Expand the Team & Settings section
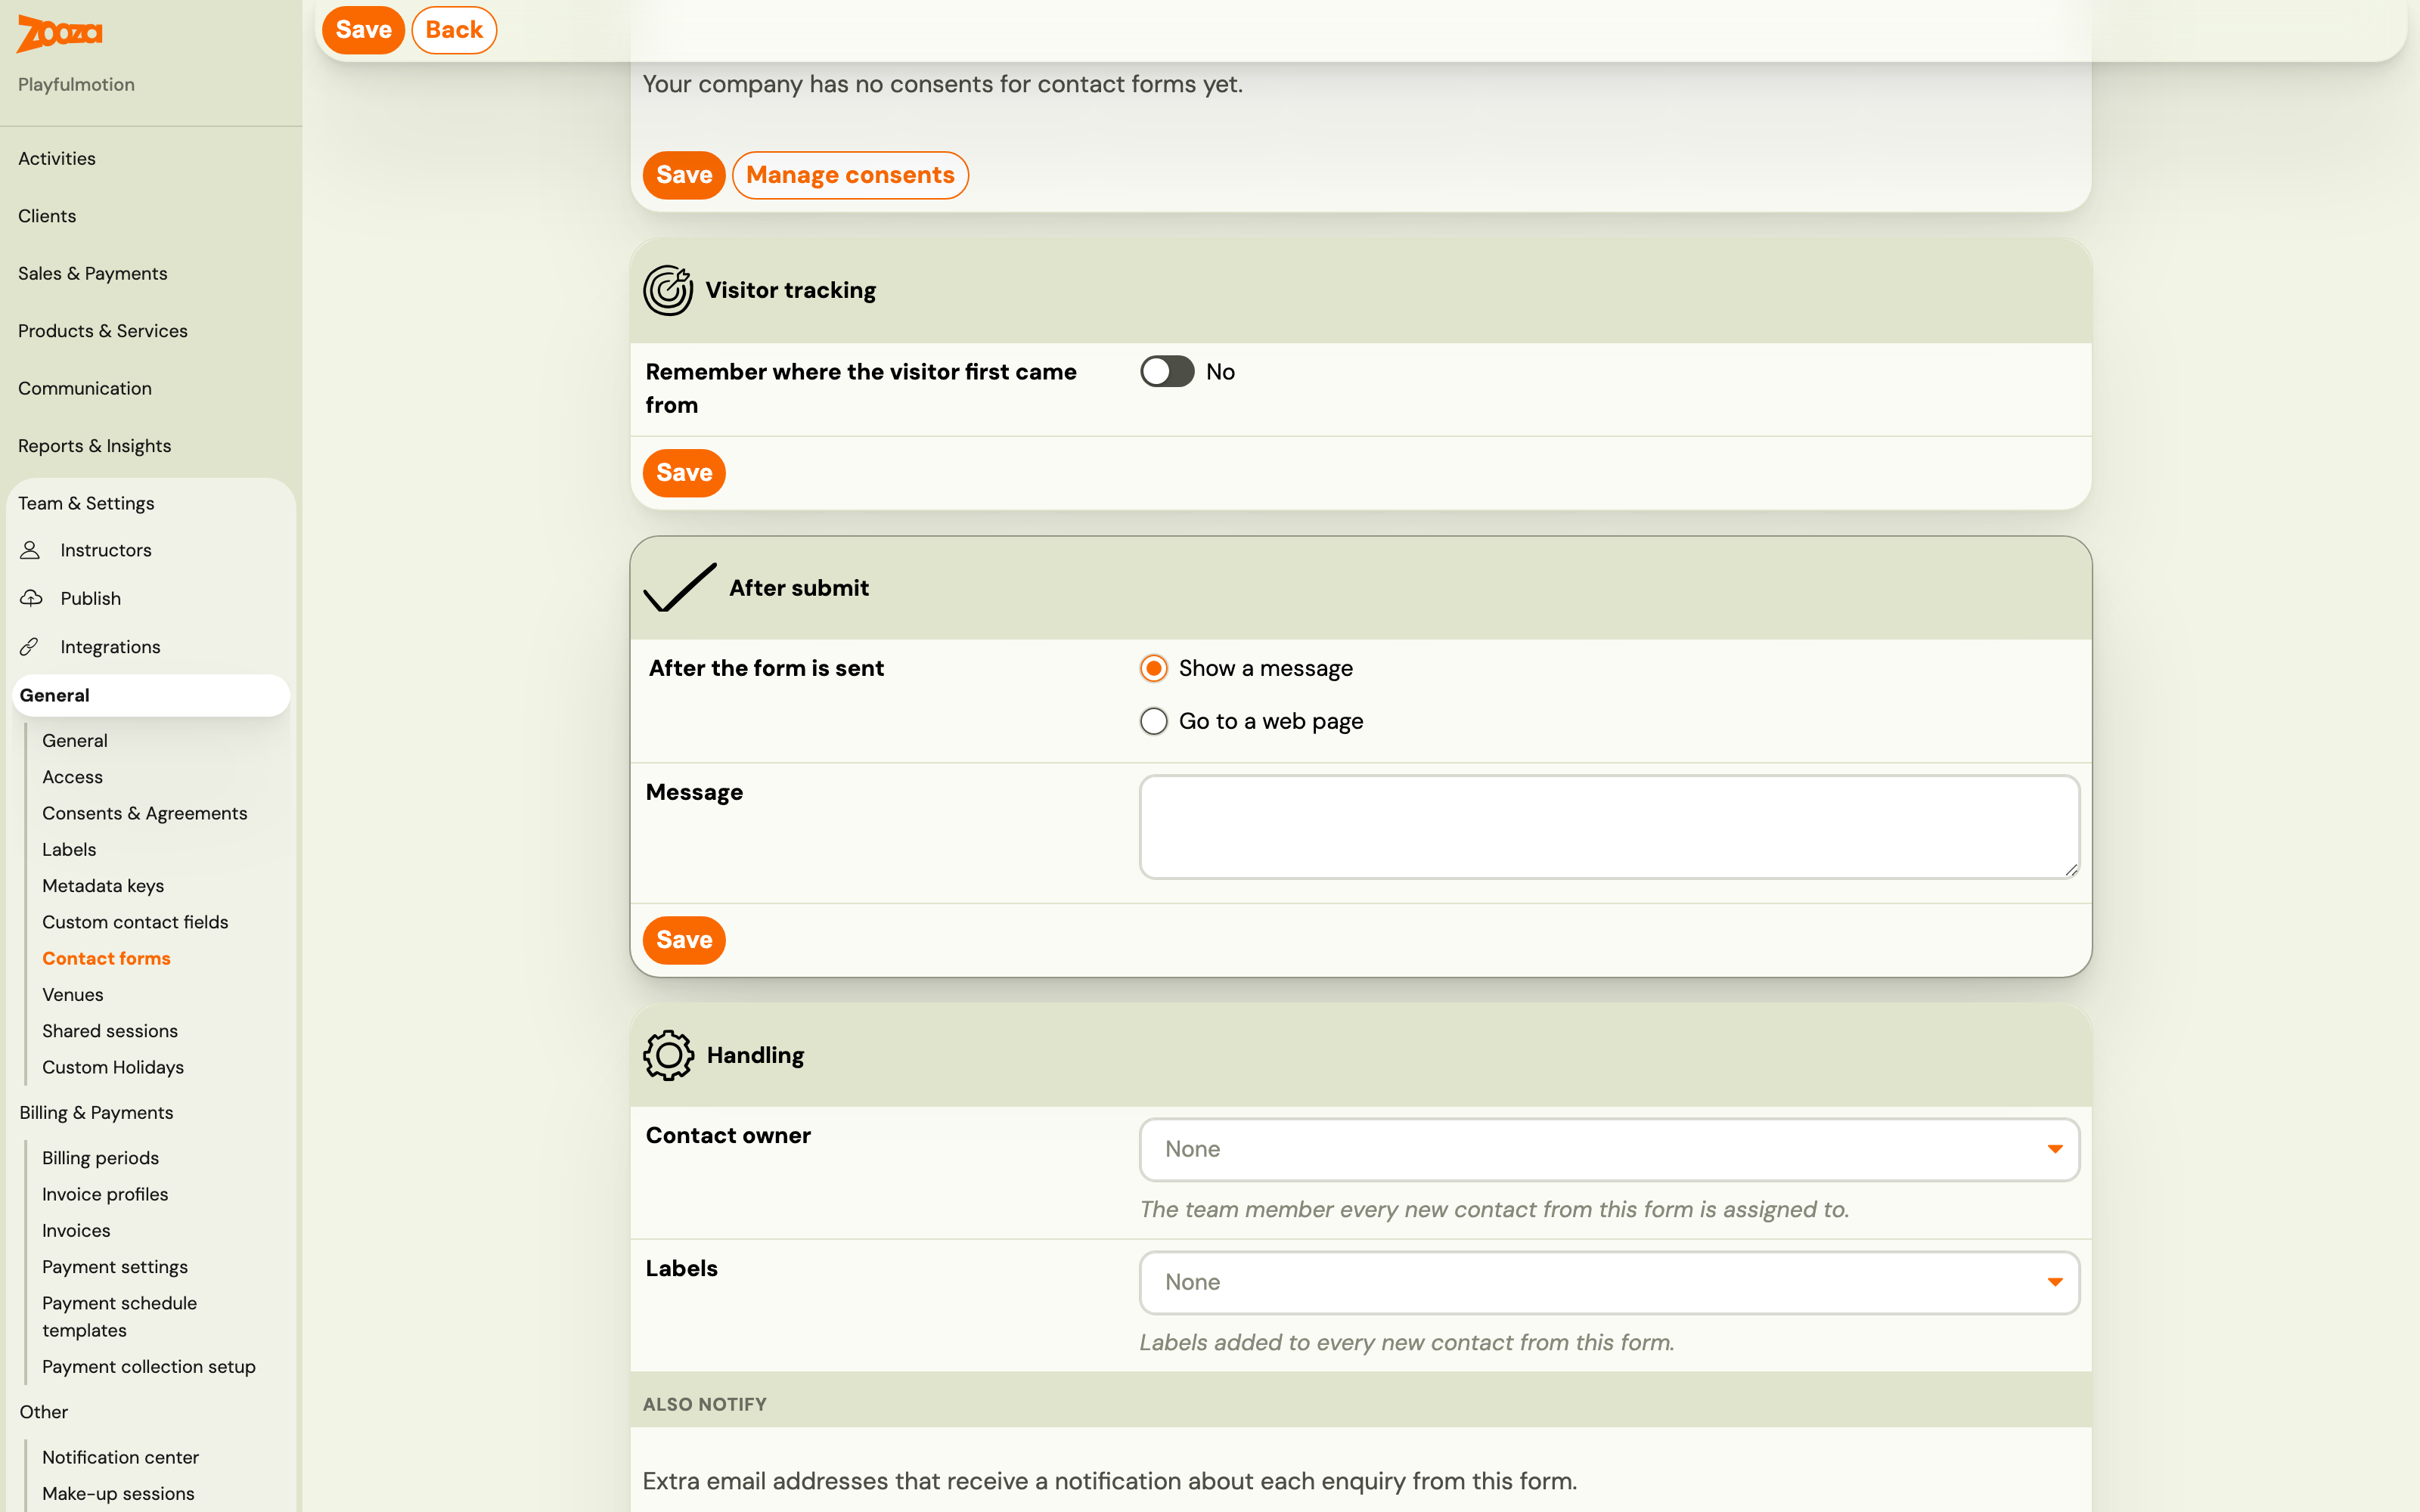 [86, 503]
